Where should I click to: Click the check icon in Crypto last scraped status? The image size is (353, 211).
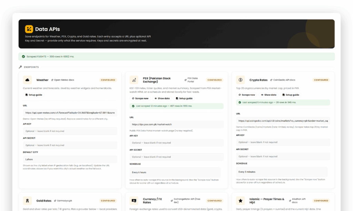point(240,102)
